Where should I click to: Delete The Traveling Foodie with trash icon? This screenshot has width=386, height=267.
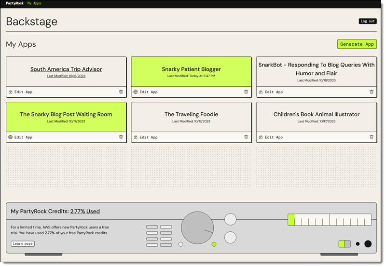[x=246, y=137]
